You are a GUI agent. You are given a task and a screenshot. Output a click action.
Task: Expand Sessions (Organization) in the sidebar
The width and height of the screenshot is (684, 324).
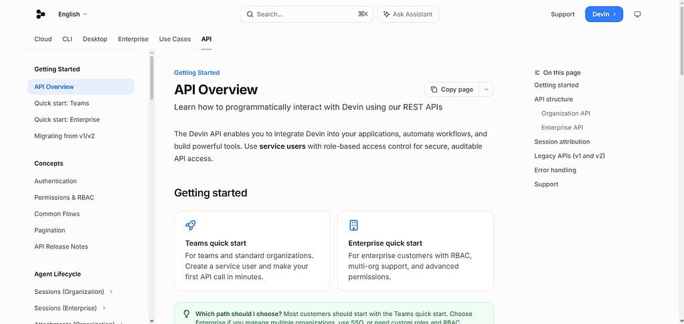111,292
